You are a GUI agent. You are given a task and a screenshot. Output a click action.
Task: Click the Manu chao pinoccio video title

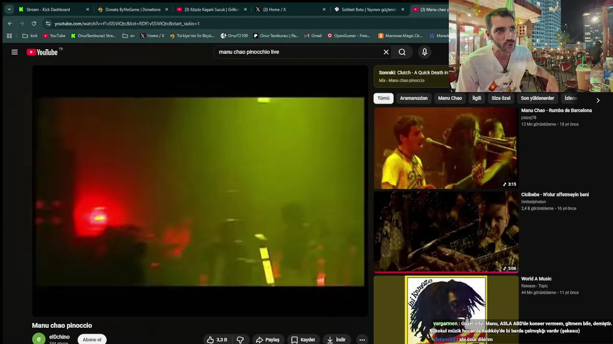click(x=62, y=325)
